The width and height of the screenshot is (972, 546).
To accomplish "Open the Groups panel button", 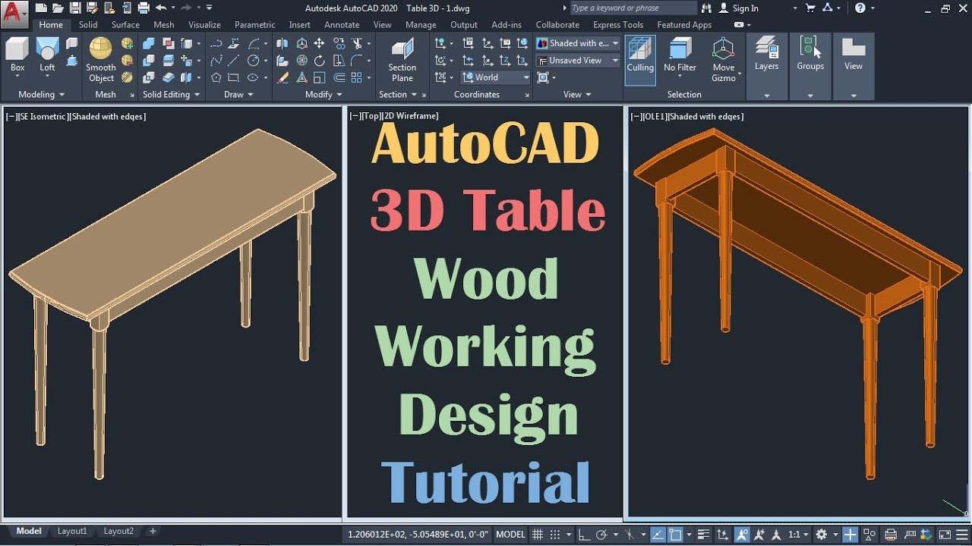I will (810, 54).
